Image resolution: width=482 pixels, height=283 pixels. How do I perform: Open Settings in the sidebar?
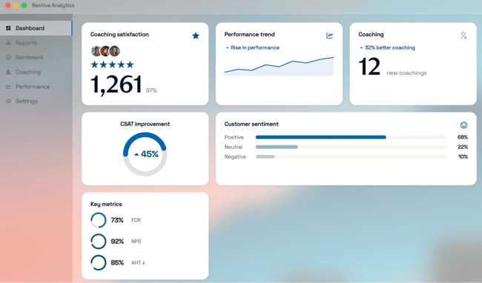[x=36, y=101]
